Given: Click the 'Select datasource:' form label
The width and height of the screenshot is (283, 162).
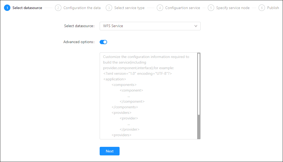Looking at the screenshot, I should (79, 26).
